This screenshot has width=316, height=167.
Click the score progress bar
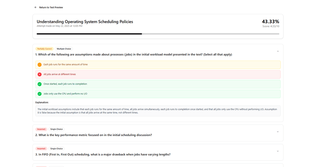pyautogui.click(x=158, y=34)
